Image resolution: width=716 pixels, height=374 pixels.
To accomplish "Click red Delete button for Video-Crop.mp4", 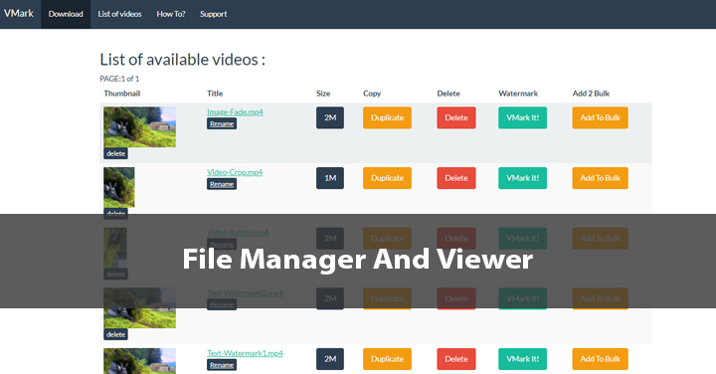I will coord(456,178).
